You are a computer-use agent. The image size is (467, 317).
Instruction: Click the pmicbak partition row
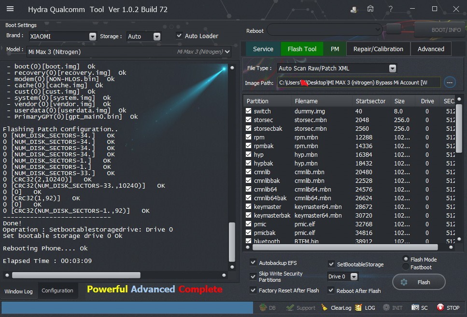tap(350, 233)
